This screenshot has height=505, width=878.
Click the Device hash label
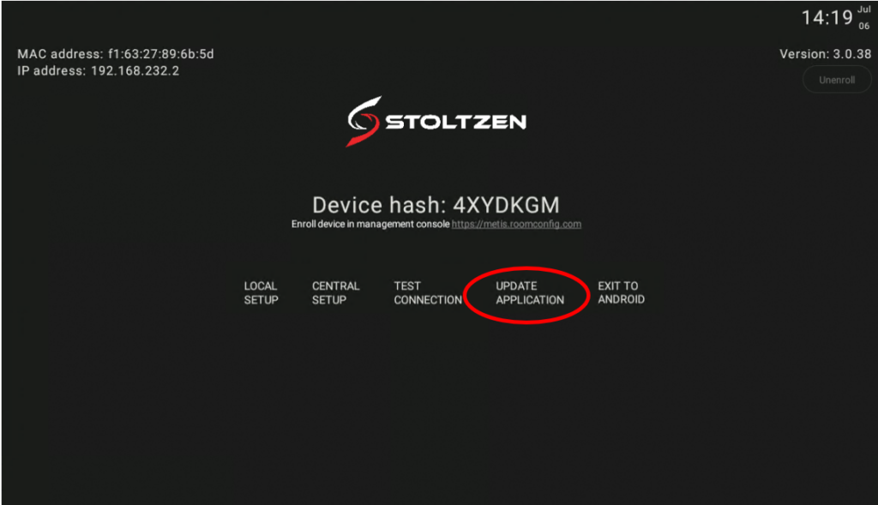coord(379,205)
